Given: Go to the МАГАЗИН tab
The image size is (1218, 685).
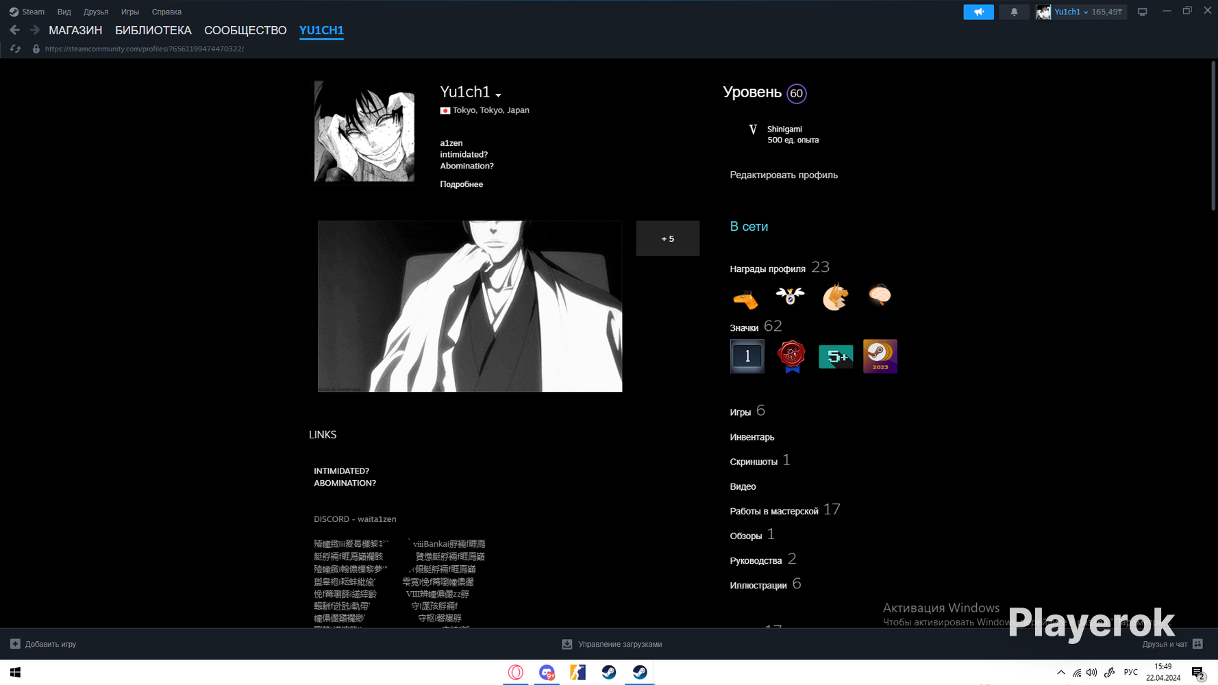Looking at the screenshot, I should [x=75, y=30].
